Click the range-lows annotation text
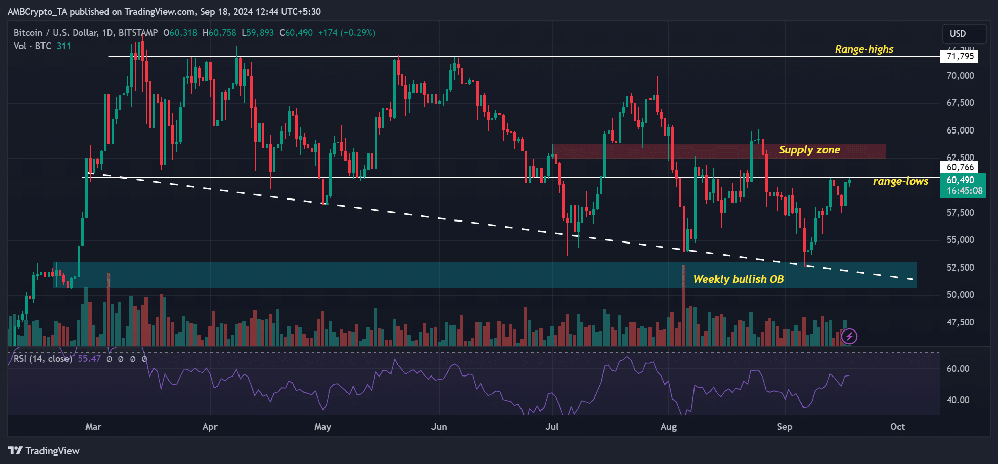The height and width of the screenshot is (464, 998). coord(901,181)
